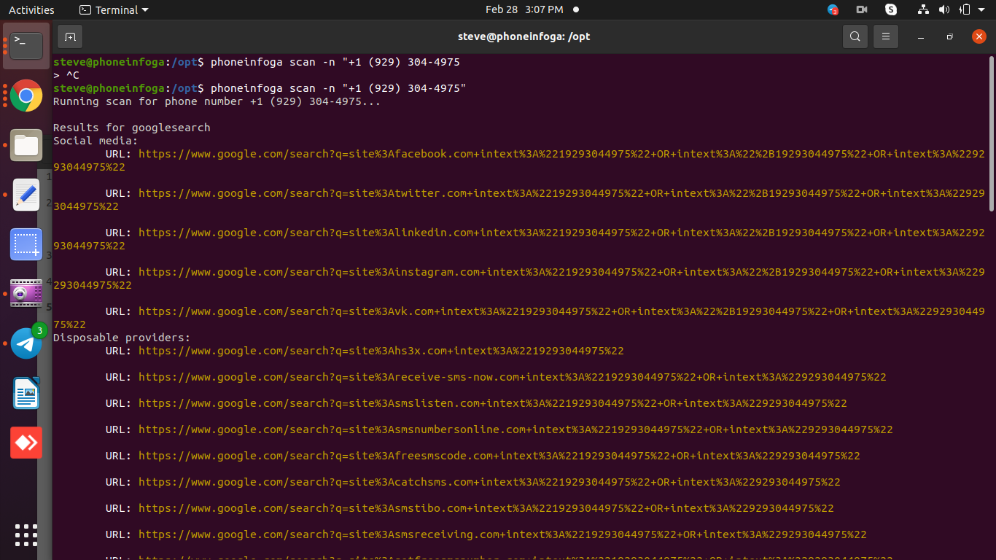
Task: Launch the Screenshot tool from the dock
Action: pos(26,244)
